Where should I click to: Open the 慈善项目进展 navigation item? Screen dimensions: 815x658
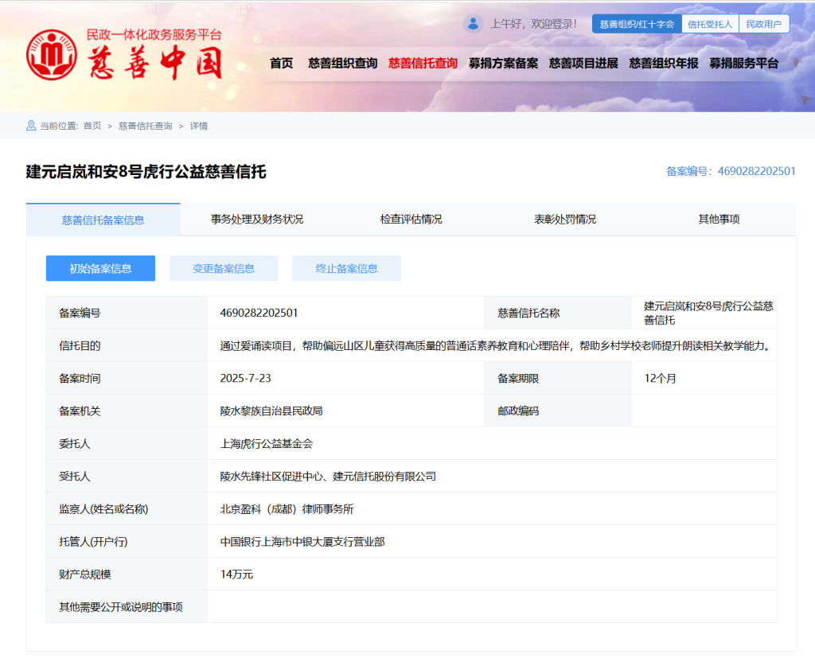click(583, 64)
